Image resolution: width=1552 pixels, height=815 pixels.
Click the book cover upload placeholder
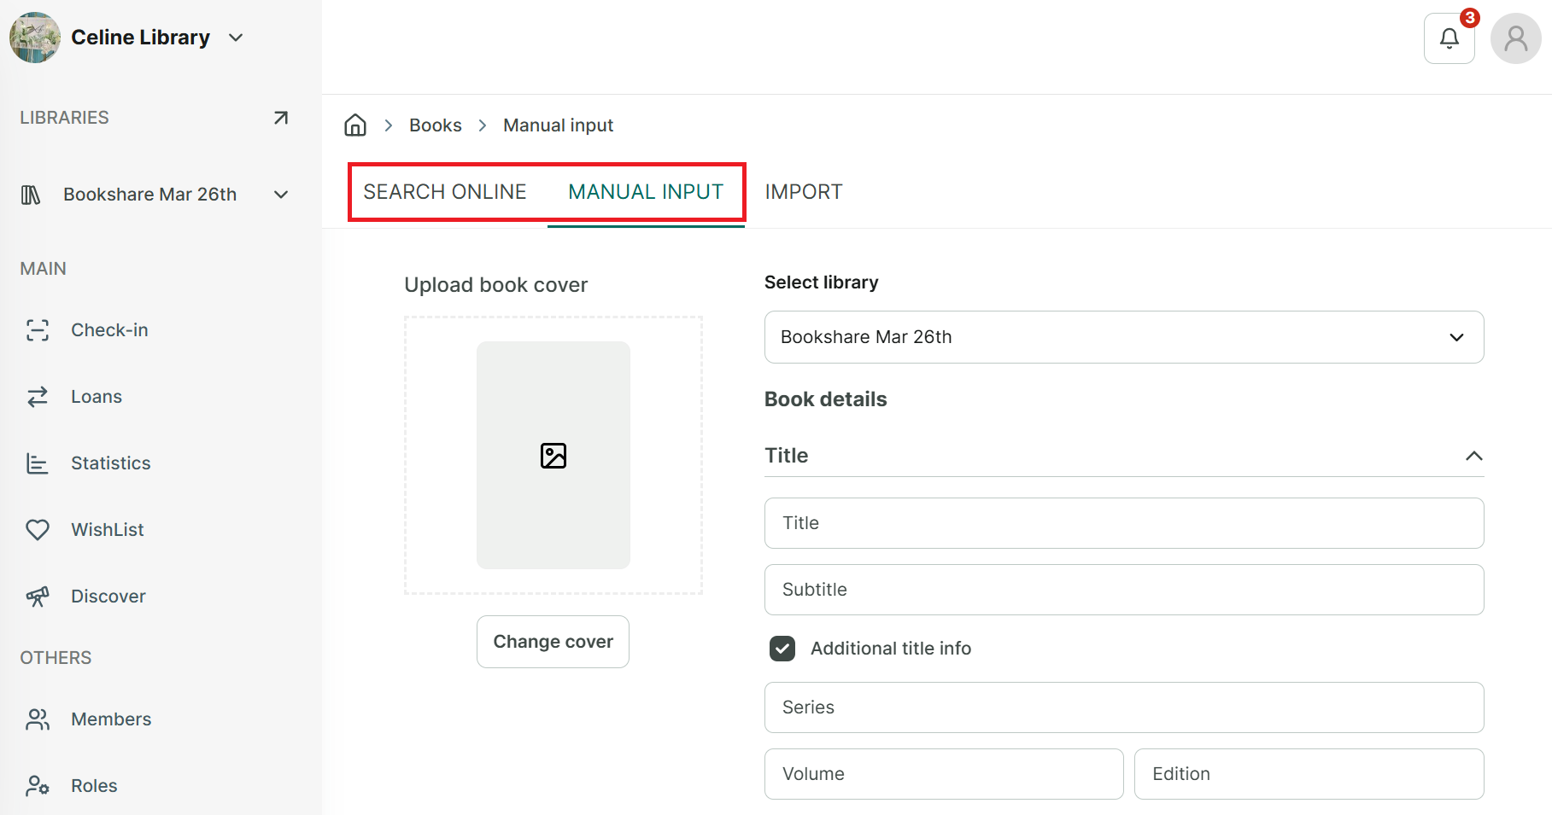[x=553, y=456]
